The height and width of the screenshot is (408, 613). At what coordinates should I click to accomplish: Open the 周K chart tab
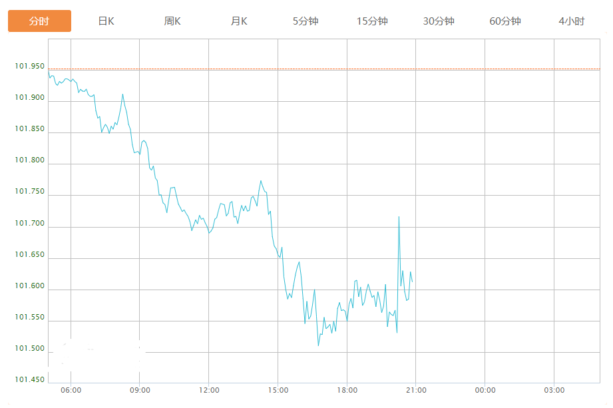[172, 21]
